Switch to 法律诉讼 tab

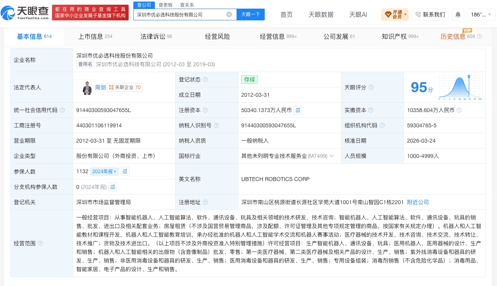click(x=156, y=36)
